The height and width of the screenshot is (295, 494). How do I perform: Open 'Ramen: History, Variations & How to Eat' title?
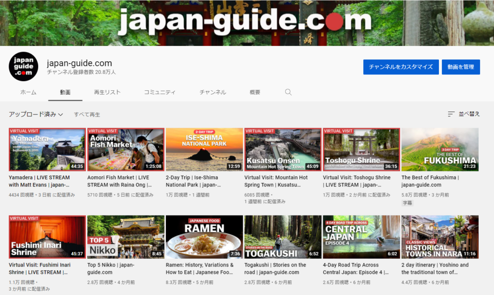point(200,268)
